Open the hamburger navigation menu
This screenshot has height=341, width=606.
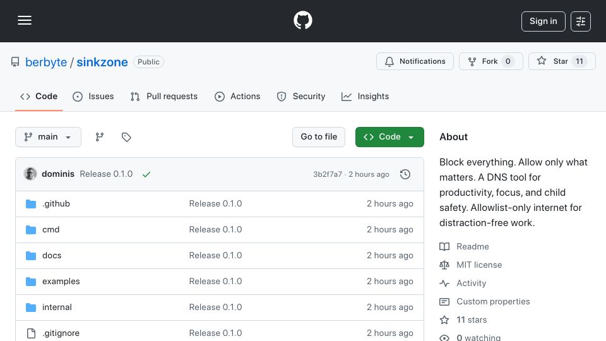tap(25, 20)
